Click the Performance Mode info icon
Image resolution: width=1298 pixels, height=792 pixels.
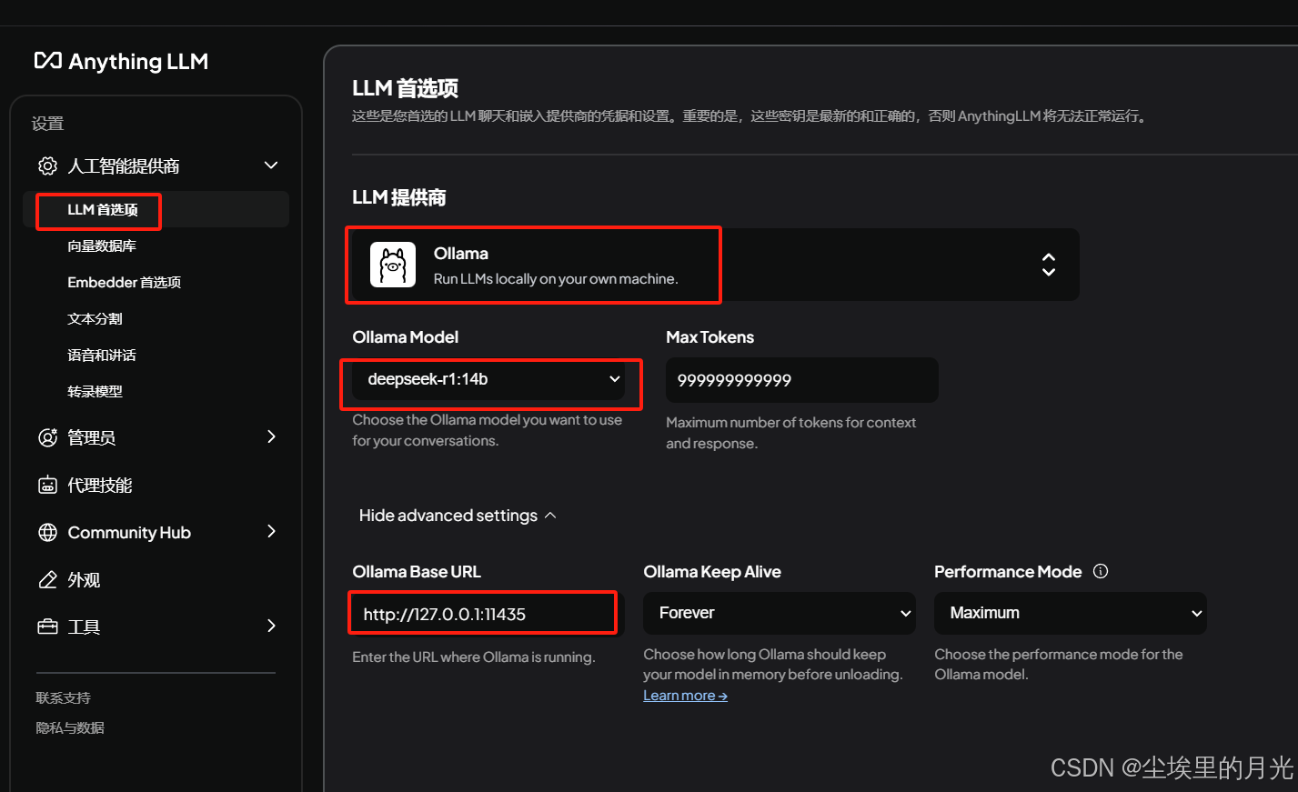pos(1101,571)
